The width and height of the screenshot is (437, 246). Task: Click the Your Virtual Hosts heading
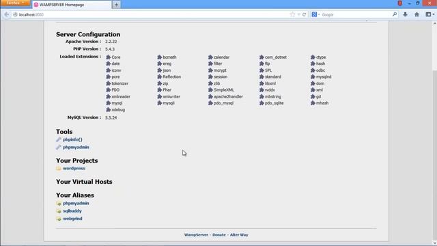point(84,182)
